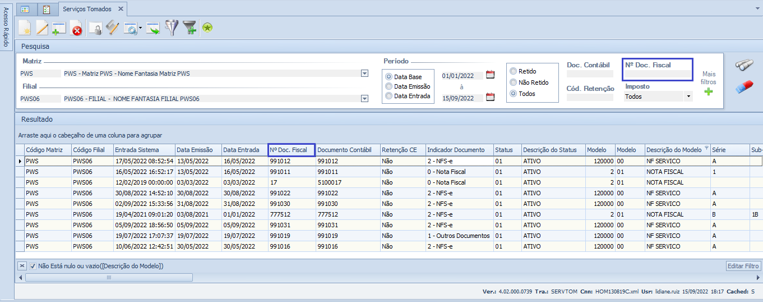
Task: Select the Data Emissão radio button
Action: click(x=389, y=86)
